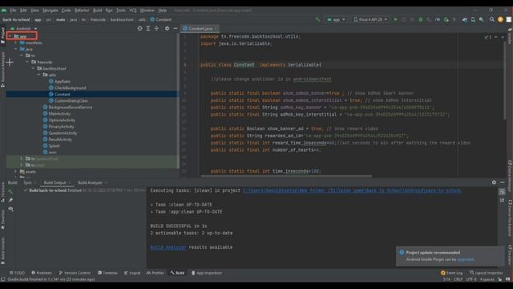Click the upgraded link in notification

465,259
